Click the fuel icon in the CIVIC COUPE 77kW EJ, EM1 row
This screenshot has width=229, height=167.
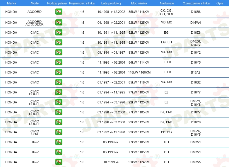click(59, 112)
